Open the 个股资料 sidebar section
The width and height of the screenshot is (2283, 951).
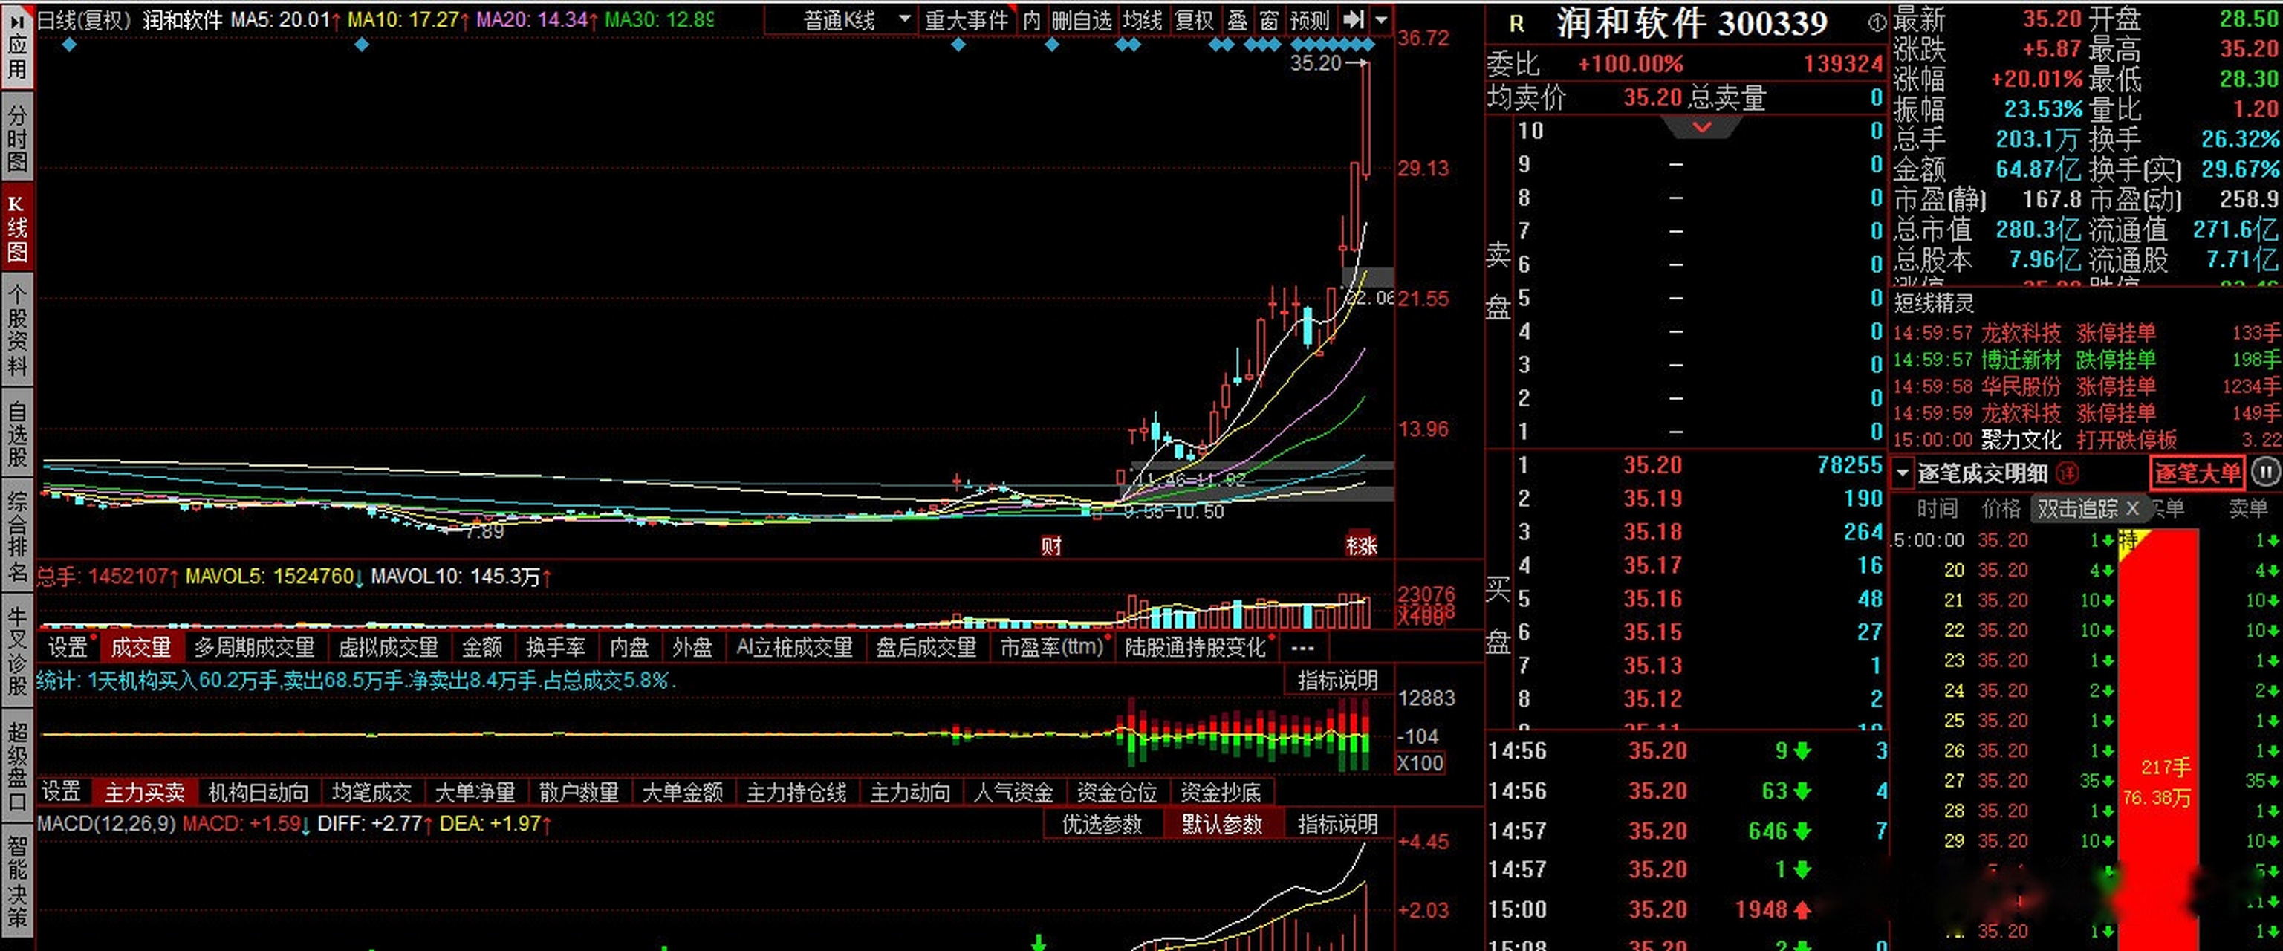tap(17, 331)
